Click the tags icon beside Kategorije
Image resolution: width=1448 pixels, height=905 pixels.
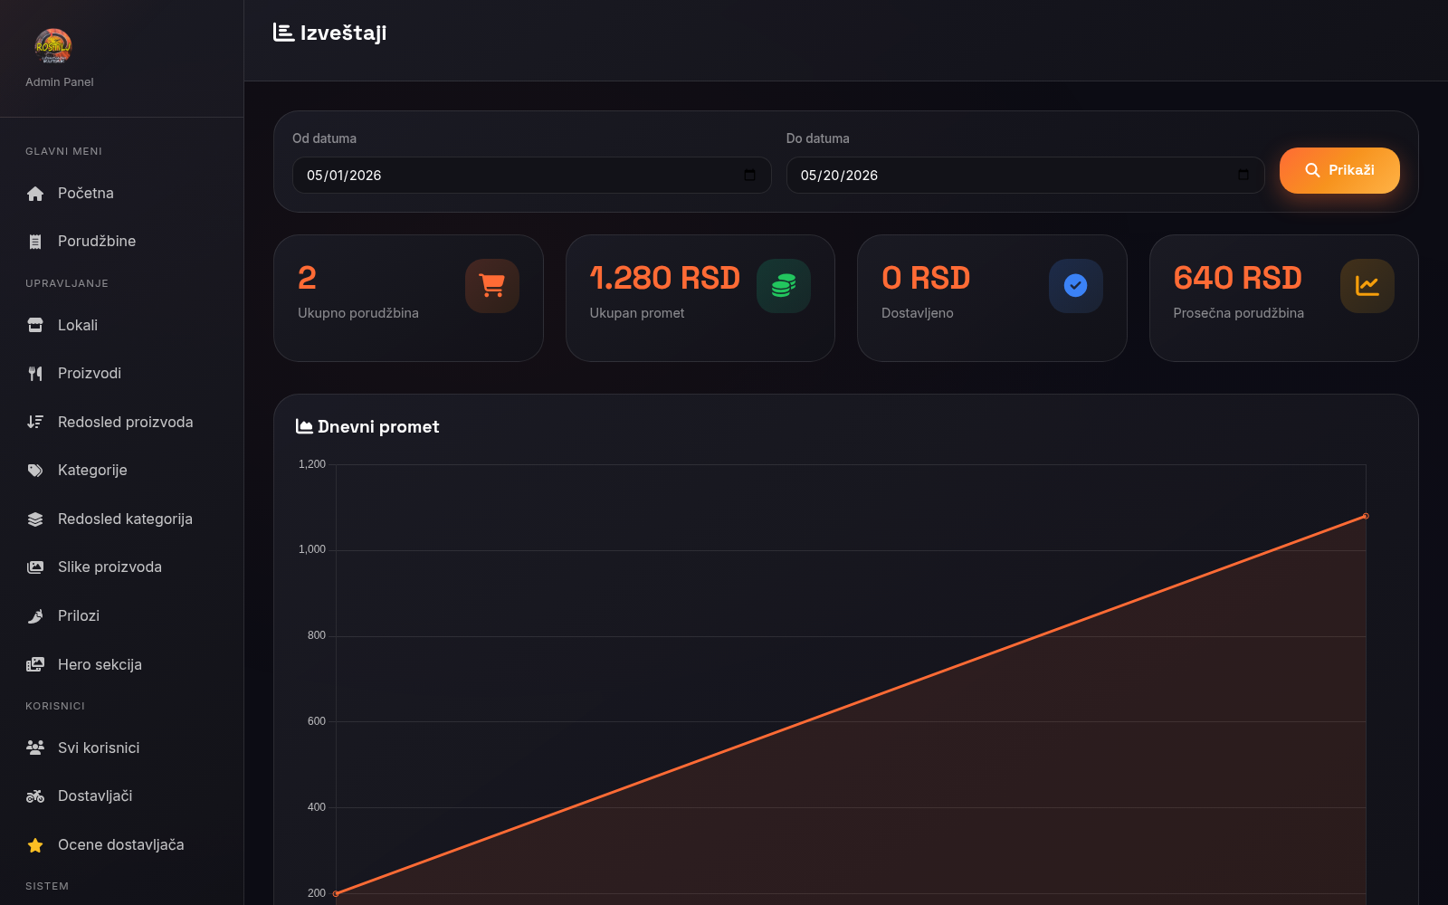pyautogui.click(x=35, y=471)
